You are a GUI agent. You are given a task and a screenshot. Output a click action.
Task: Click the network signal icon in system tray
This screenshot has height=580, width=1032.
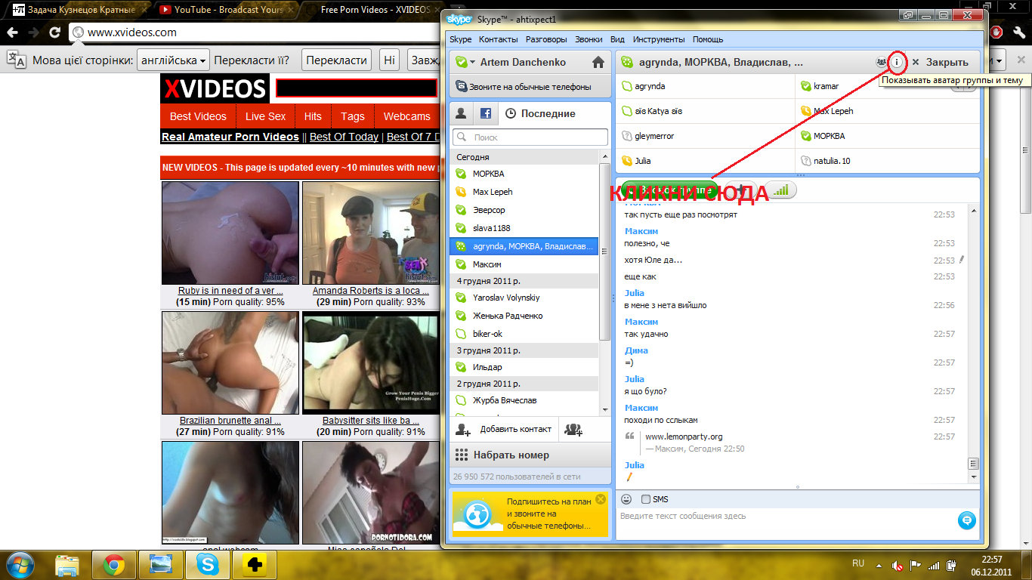[934, 565]
